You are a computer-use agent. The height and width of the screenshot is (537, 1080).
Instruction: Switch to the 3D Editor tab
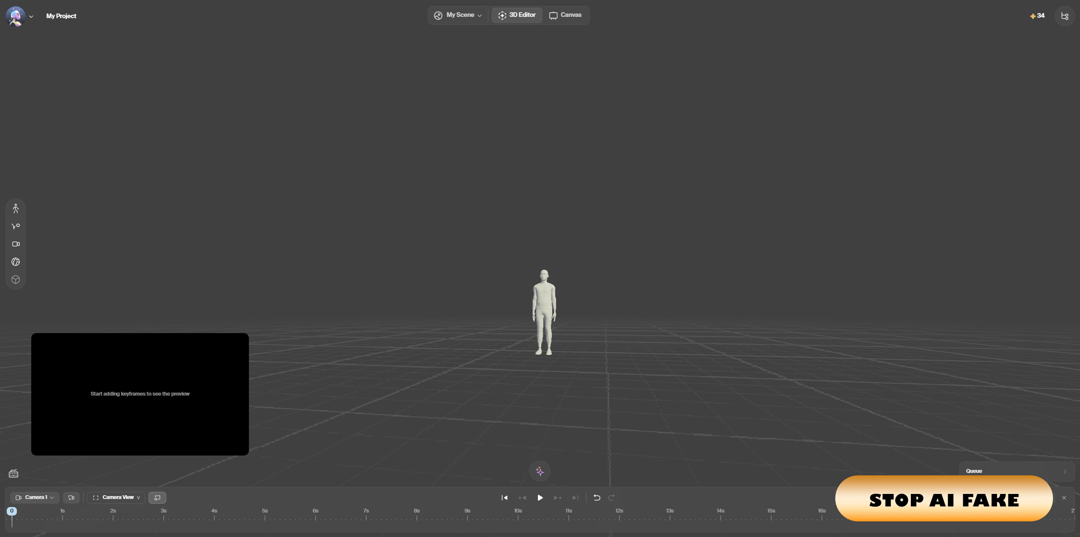pyautogui.click(x=517, y=15)
